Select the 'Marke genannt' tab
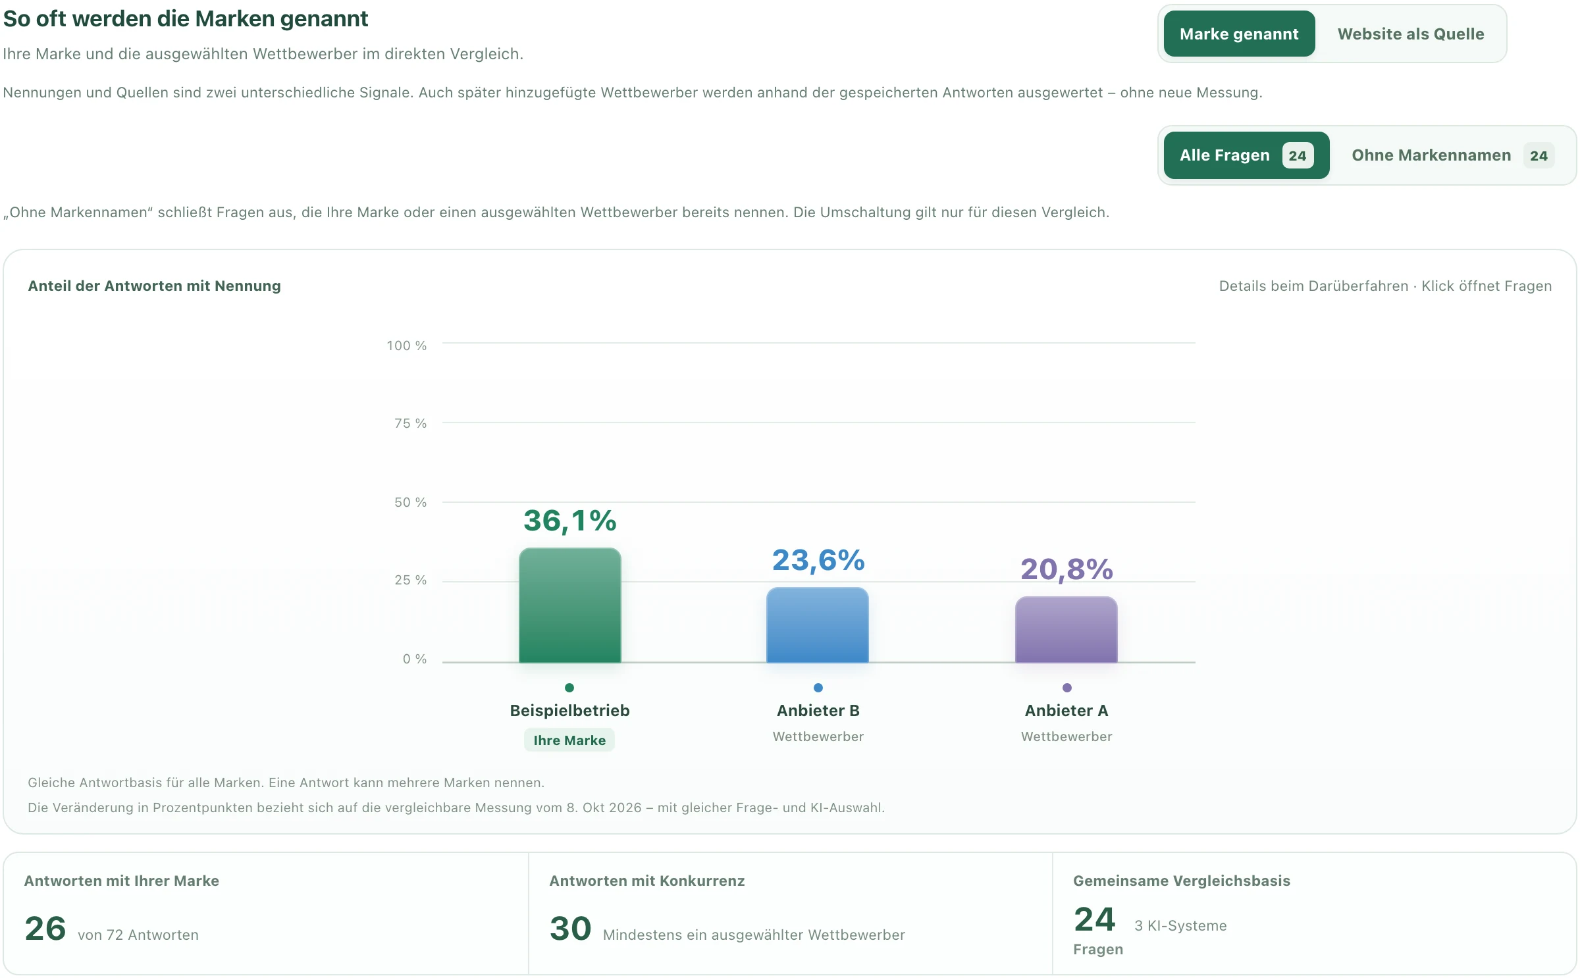The height and width of the screenshot is (978, 1580). tap(1239, 34)
